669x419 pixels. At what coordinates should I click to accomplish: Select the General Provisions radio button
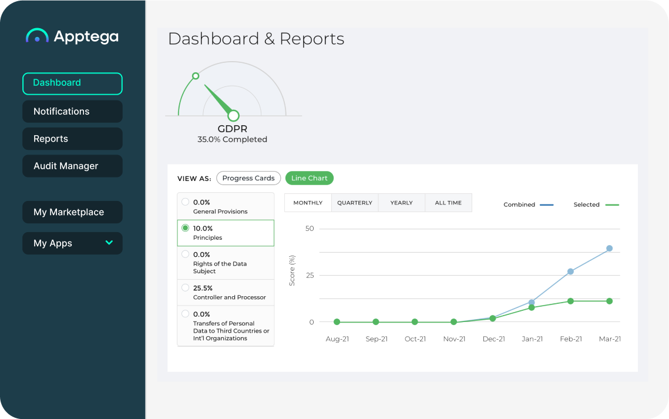(186, 202)
